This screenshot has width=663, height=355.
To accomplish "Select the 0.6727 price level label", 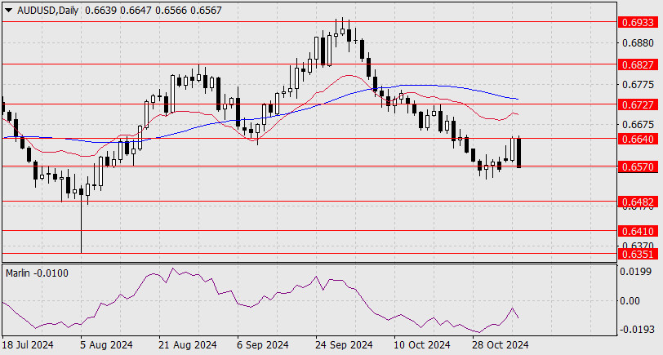I will point(639,104).
